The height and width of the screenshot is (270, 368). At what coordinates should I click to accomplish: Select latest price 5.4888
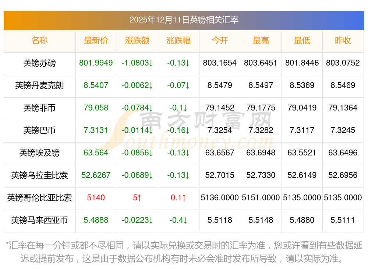(x=96, y=220)
